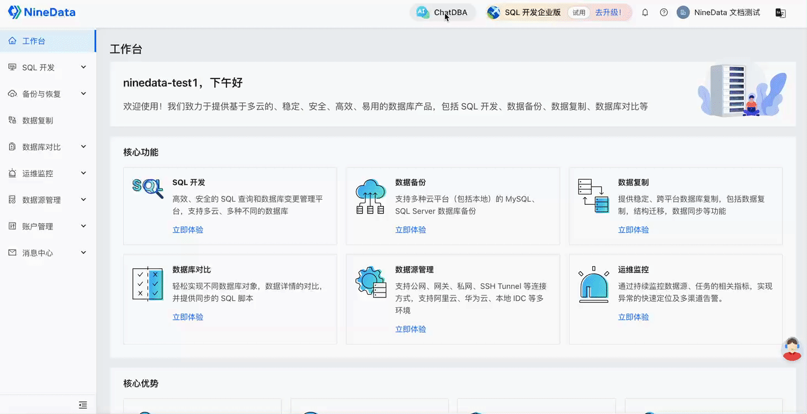
Task: Collapse the sidebar with the fold icon
Action: (x=83, y=405)
